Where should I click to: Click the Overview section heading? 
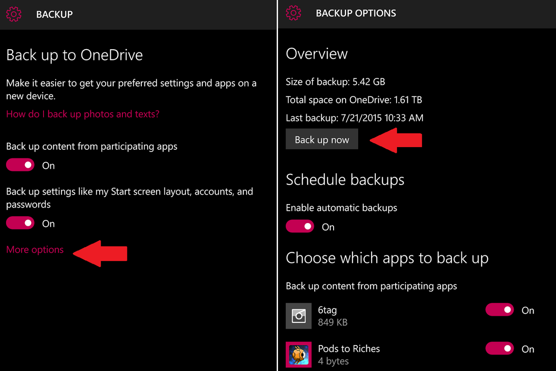click(316, 54)
